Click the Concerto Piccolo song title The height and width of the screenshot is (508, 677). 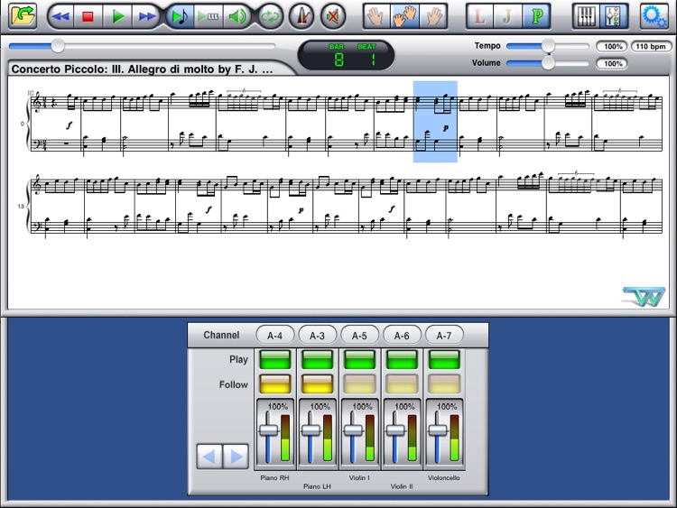142,69
